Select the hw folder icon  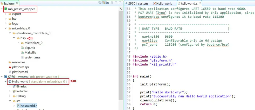tap(10, 19)
